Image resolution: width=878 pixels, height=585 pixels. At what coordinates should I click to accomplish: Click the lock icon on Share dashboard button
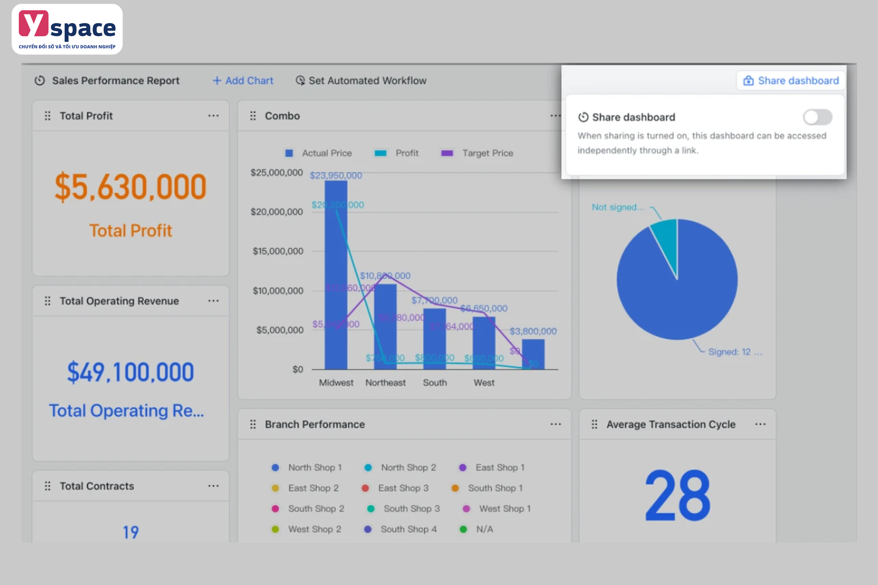[748, 81]
